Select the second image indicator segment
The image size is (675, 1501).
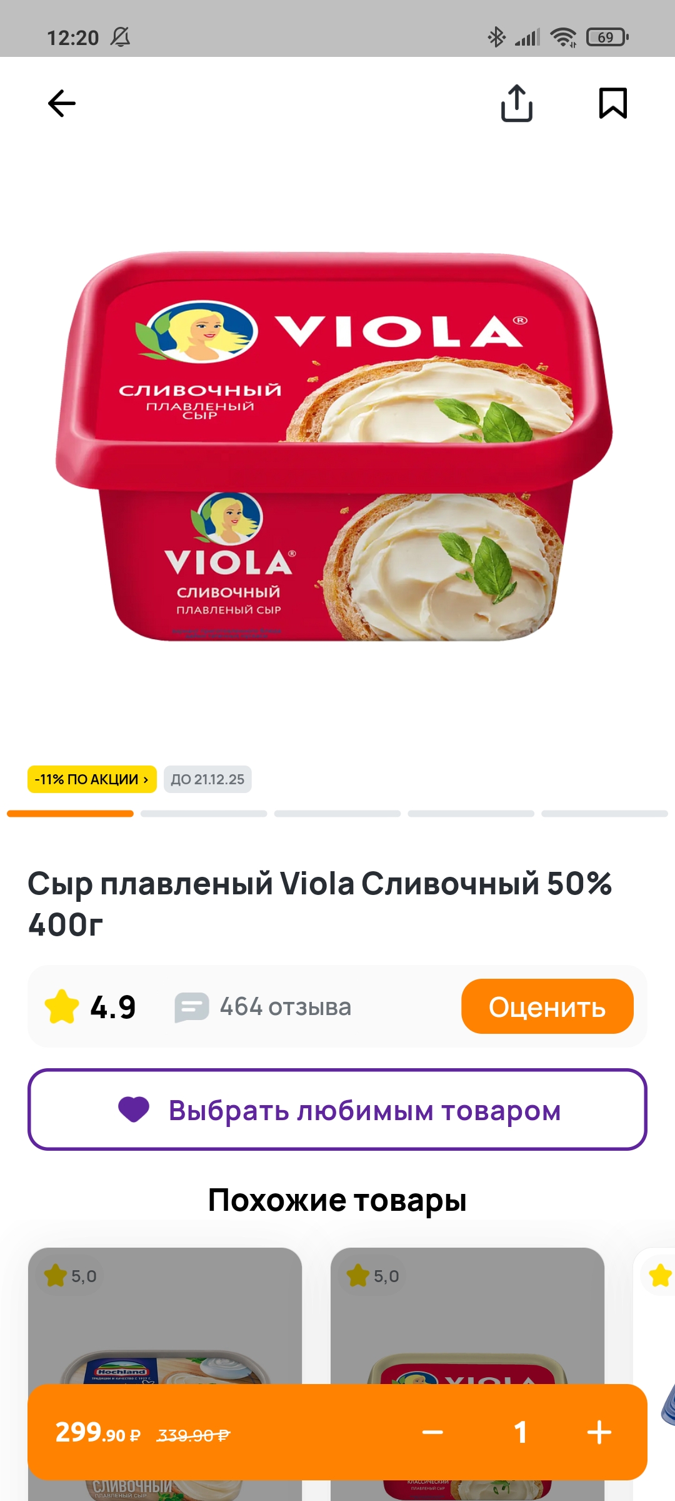204,814
